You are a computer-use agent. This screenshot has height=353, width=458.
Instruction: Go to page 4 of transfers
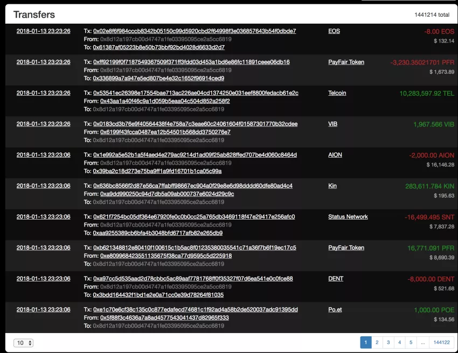[x=400, y=342]
